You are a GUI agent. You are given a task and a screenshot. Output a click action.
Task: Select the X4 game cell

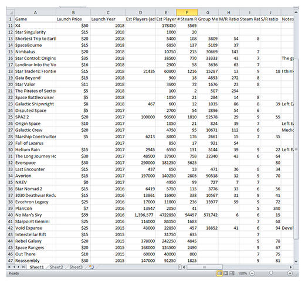[35, 26]
